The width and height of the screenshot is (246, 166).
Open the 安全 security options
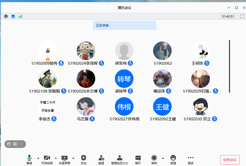point(83,159)
